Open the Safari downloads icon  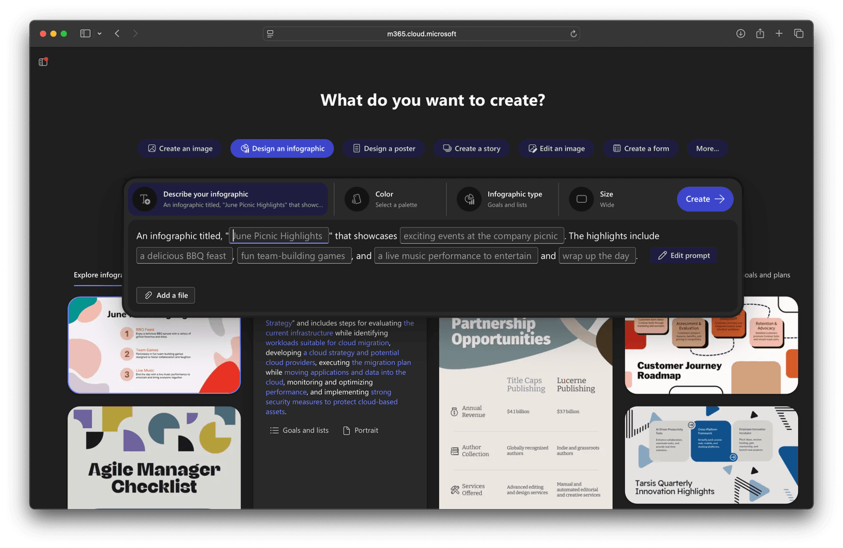[x=740, y=33]
